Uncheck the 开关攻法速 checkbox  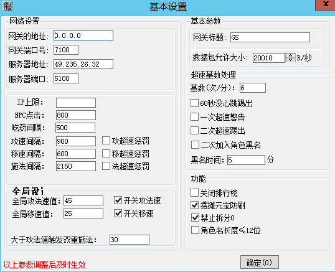pyautogui.click(x=118, y=200)
